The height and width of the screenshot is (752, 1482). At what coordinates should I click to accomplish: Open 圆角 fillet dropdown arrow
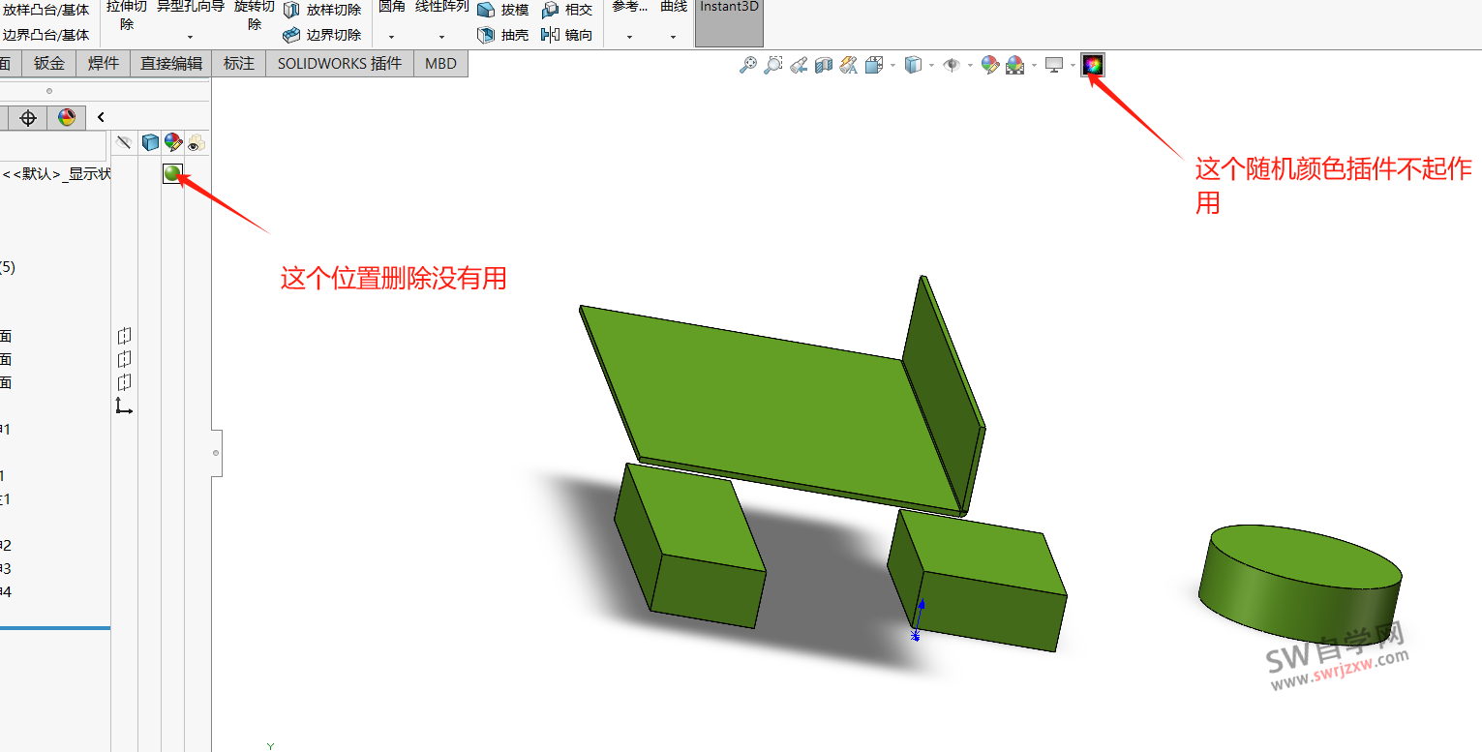(x=392, y=38)
